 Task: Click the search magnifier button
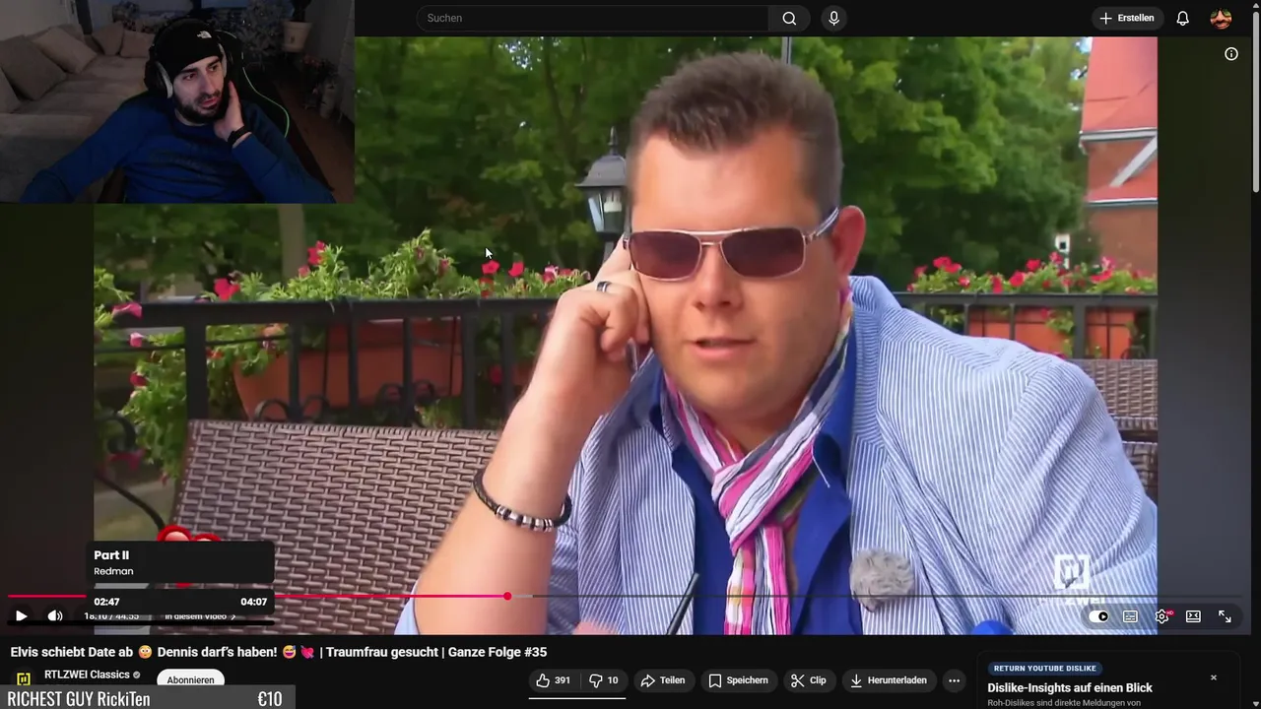[x=789, y=18]
